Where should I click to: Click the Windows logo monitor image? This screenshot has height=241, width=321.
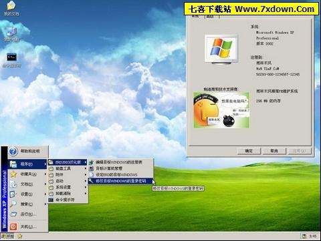(221, 49)
